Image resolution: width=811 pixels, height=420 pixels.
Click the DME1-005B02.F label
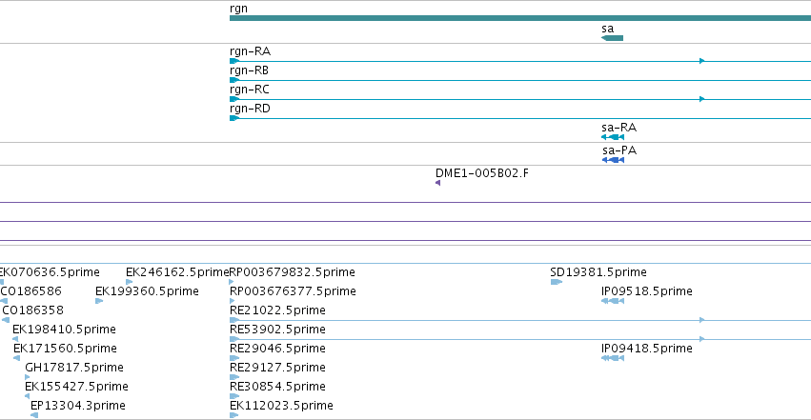(482, 173)
